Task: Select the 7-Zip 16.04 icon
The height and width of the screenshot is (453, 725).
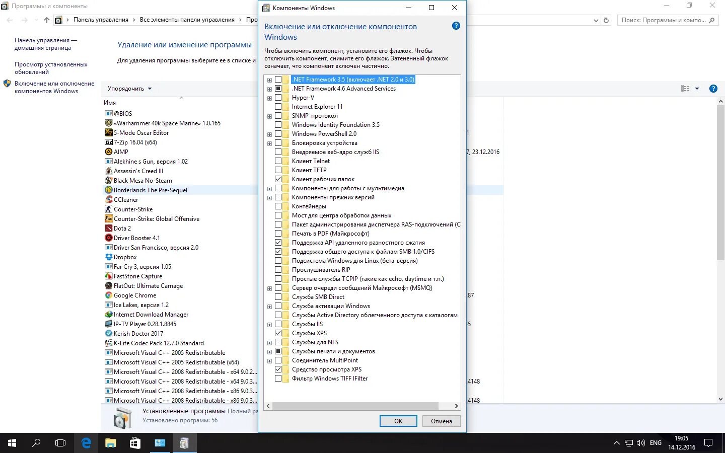Action: (108, 142)
